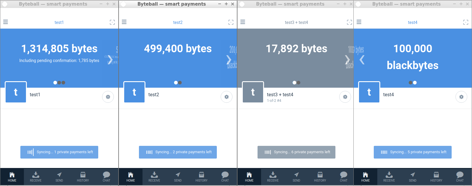This screenshot has height=186, width=472.
Task: Click the blue "t" avatar of wallet test1
Action: pos(16,92)
